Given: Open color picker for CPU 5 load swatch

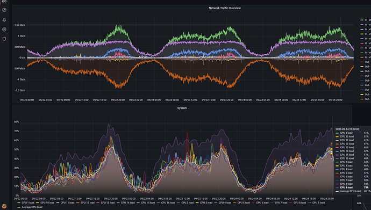Looking at the screenshot, I should click(x=234, y=202).
